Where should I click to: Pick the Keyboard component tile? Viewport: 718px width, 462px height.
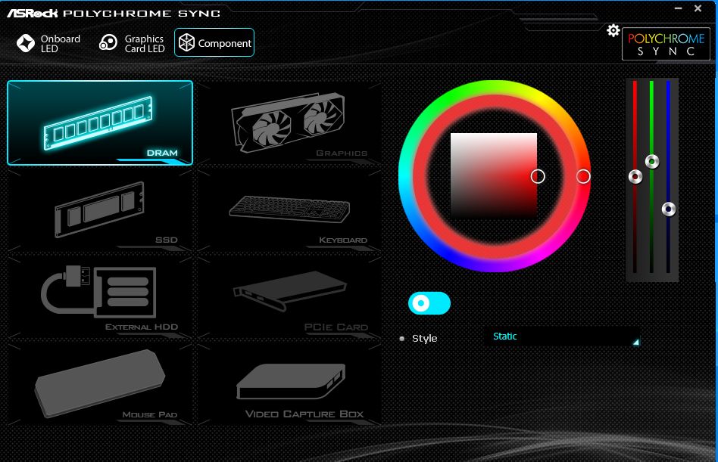point(289,209)
